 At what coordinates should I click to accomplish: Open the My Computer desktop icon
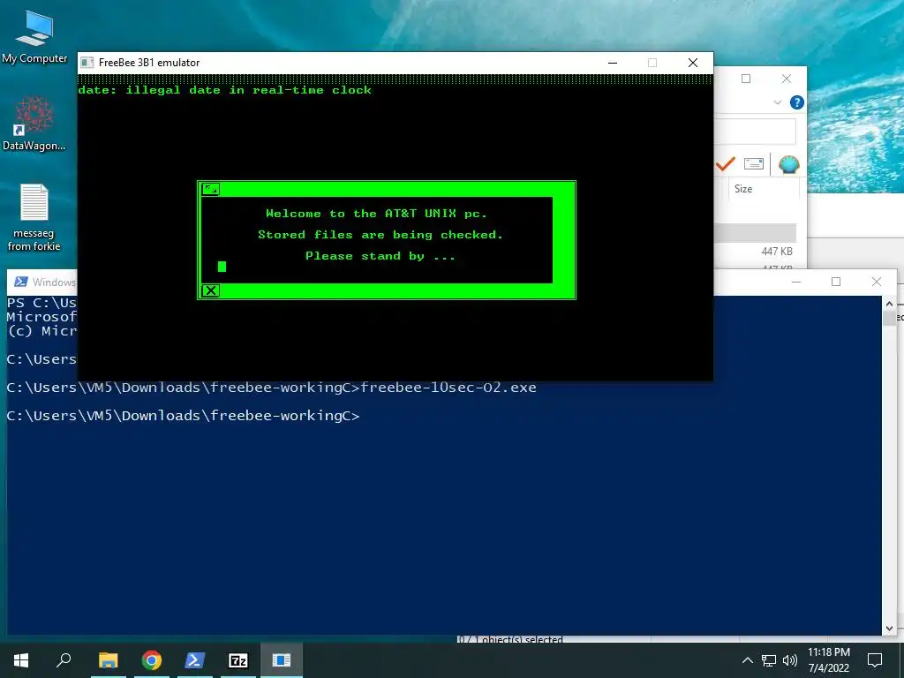[x=34, y=36]
